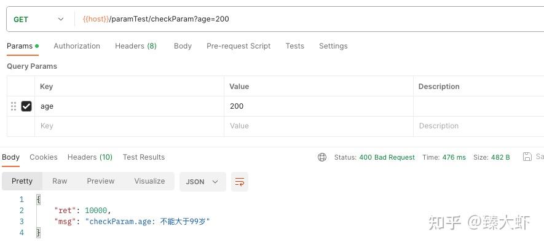Click the Description cell of age row

[479, 106]
